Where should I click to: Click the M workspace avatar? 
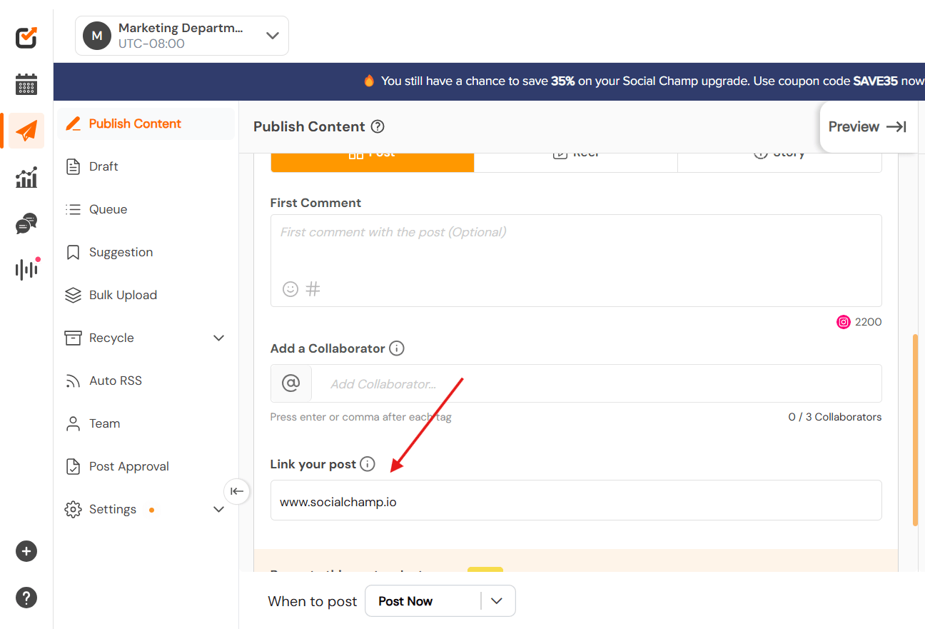[97, 36]
